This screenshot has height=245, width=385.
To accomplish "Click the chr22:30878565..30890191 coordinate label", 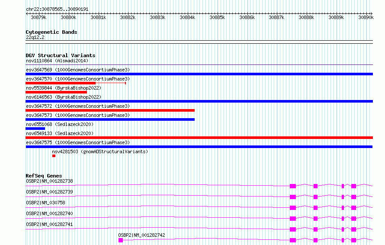I will pos(57,9).
